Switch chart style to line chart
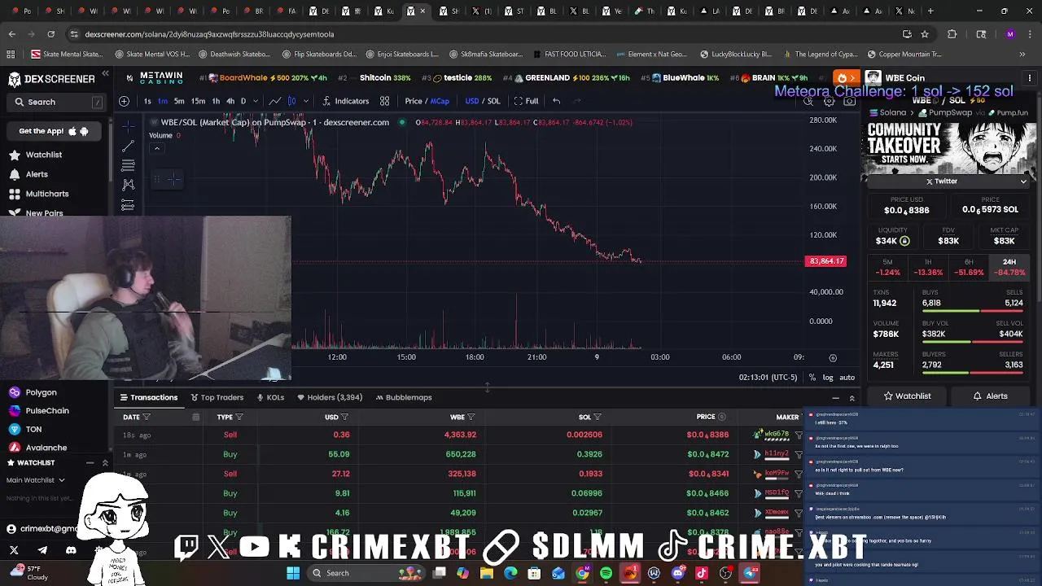Screen dimensions: 1042x586 pyautogui.click(x=275, y=101)
